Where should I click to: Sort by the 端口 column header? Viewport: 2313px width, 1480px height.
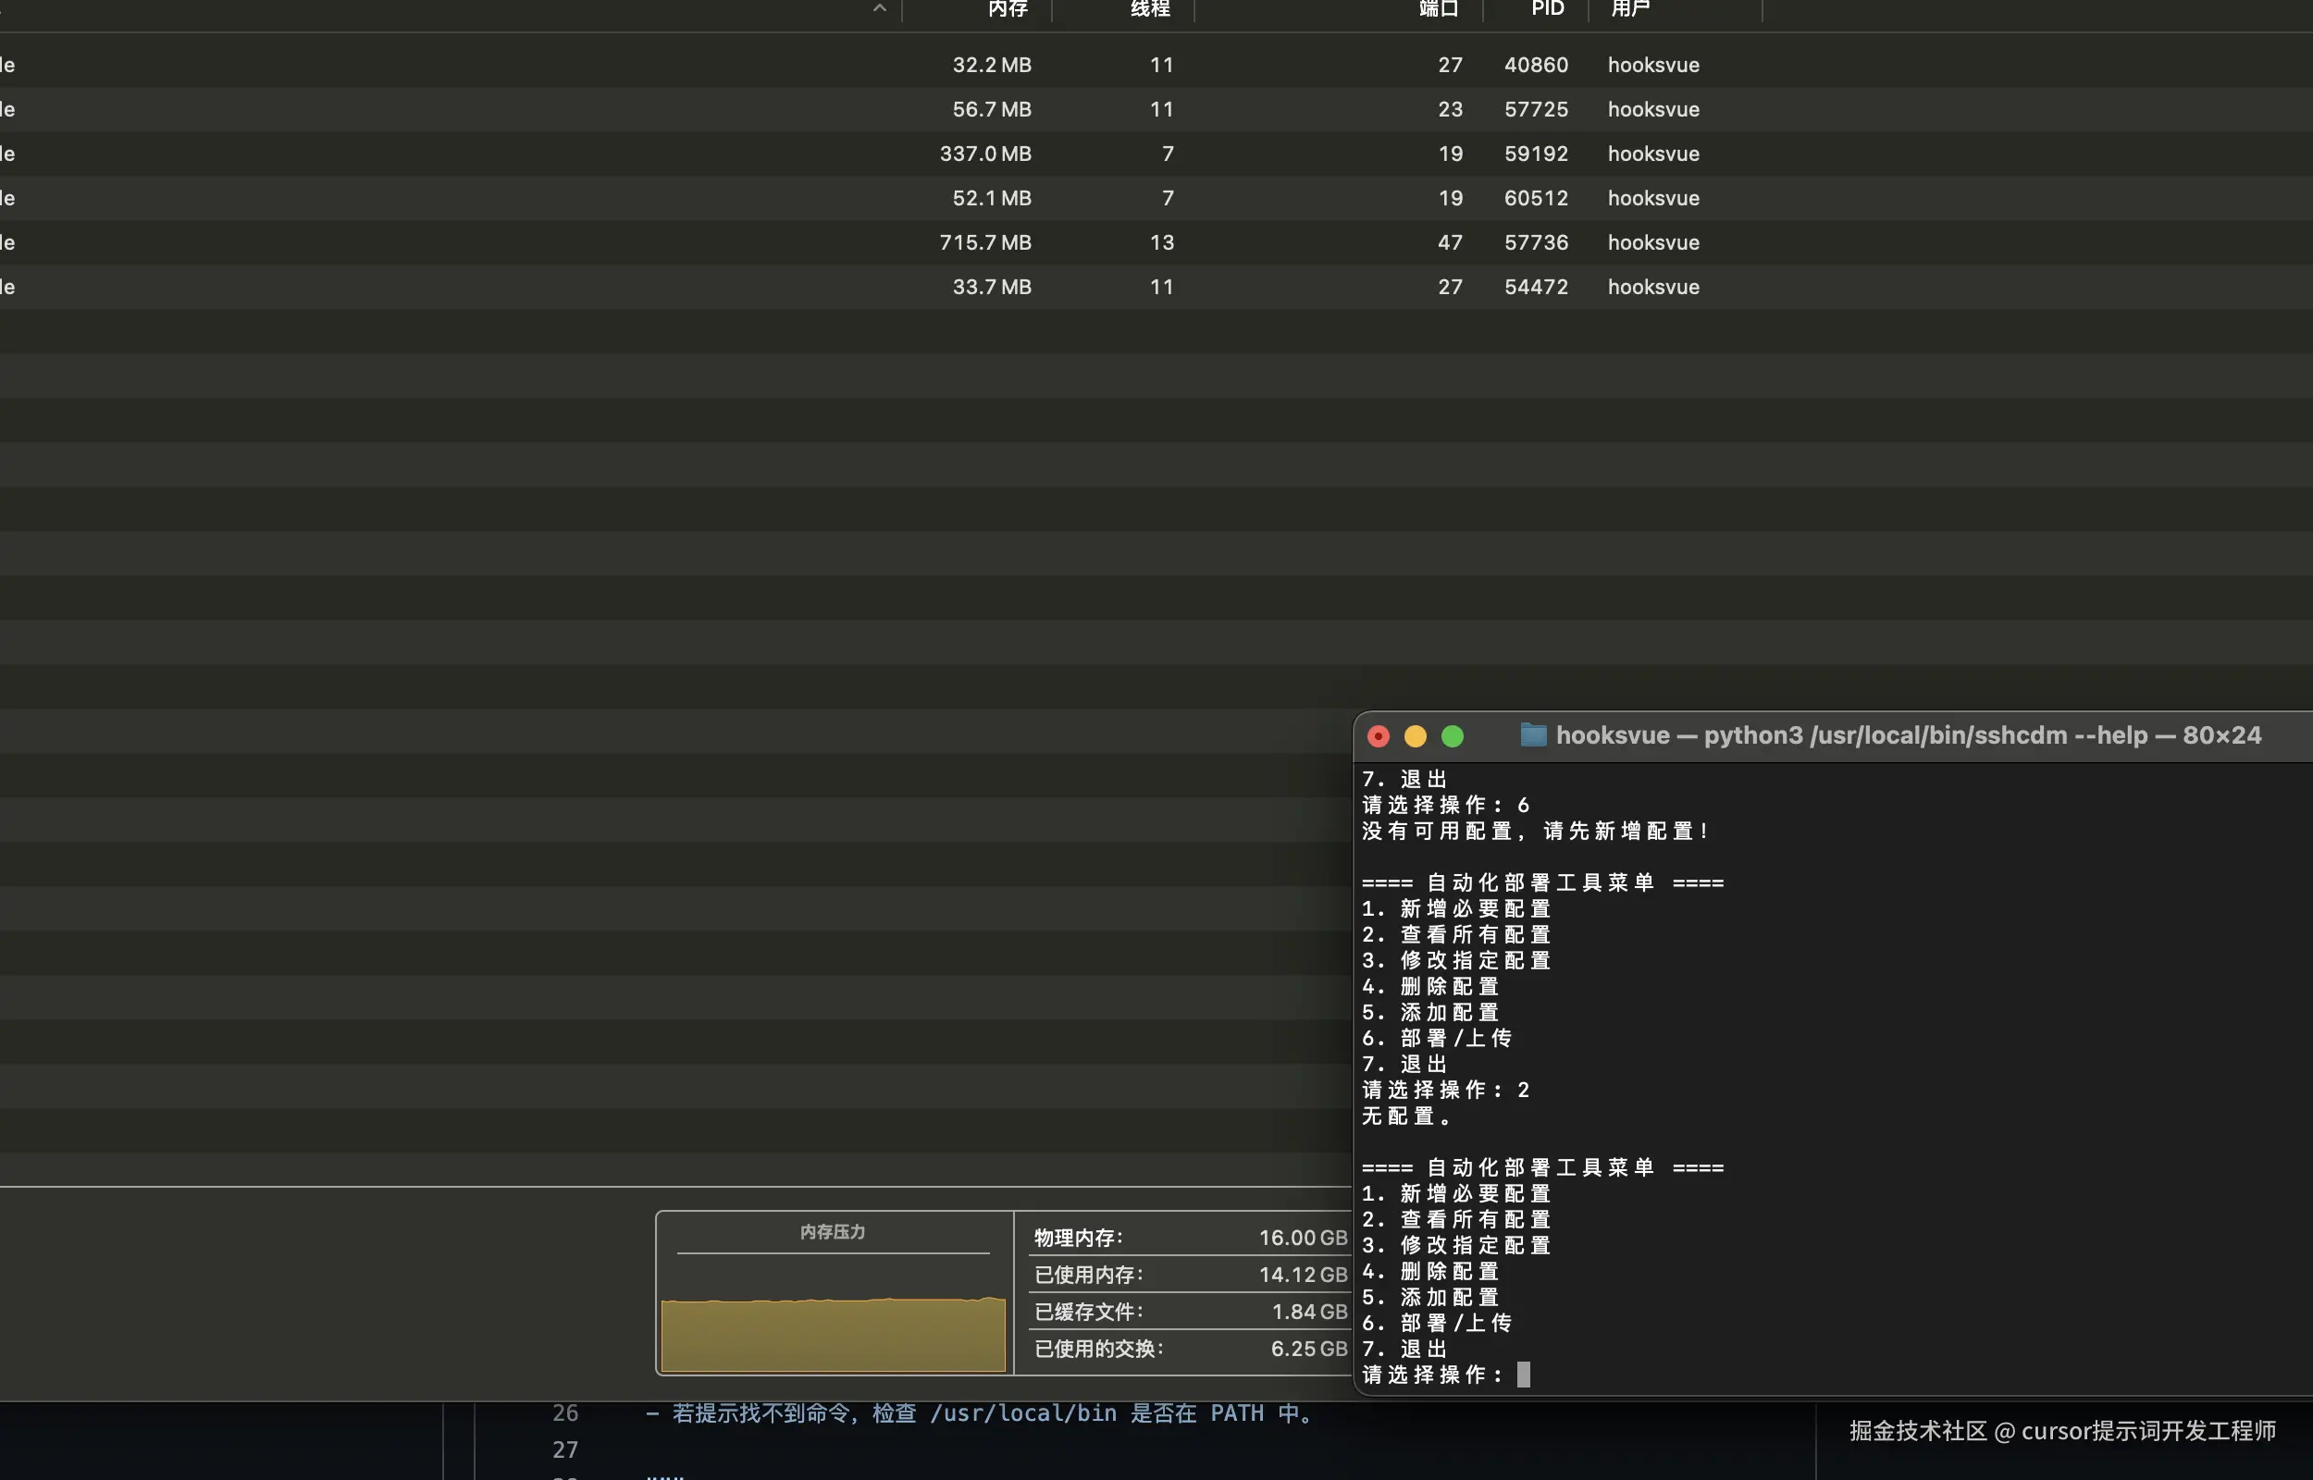click(x=1438, y=8)
